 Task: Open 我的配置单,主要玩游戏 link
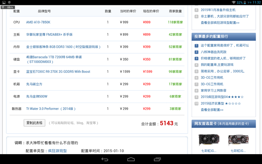217,65
